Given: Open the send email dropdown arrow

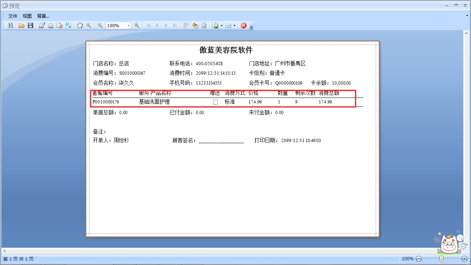Looking at the screenshot, I should tap(234, 25).
